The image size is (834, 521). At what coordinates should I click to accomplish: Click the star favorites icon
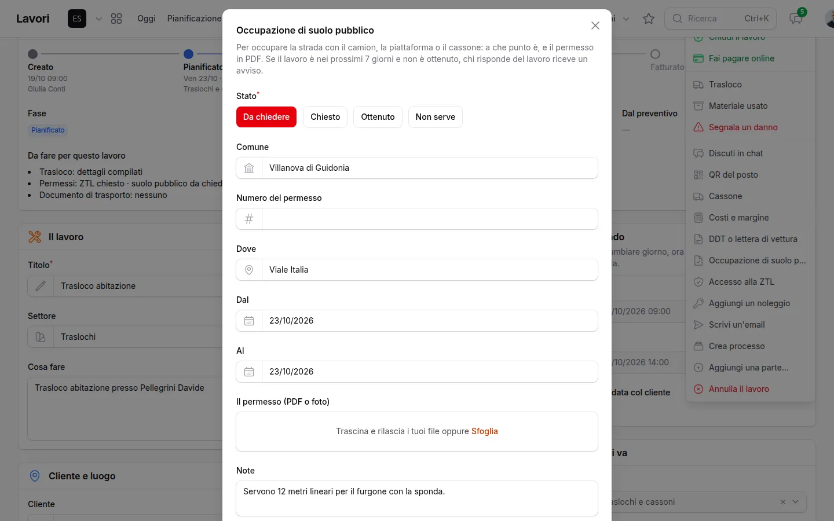tap(649, 19)
